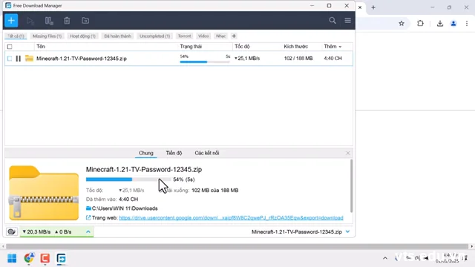Image resolution: width=475 pixels, height=267 pixels.
Task: Click the folder icon in the download row
Action: click(29, 58)
